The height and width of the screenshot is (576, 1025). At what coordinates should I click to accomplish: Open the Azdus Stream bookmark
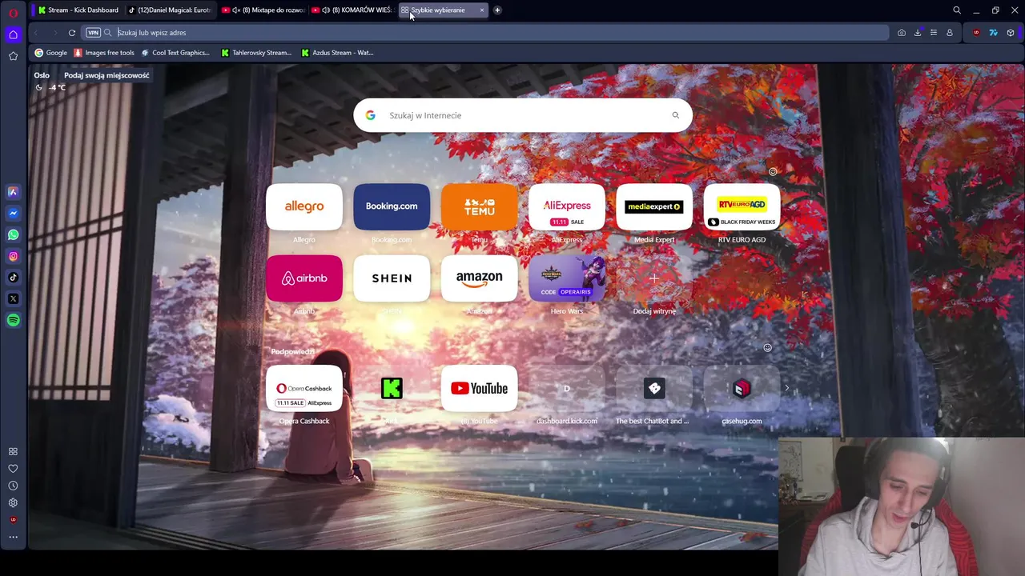coord(337,53)
